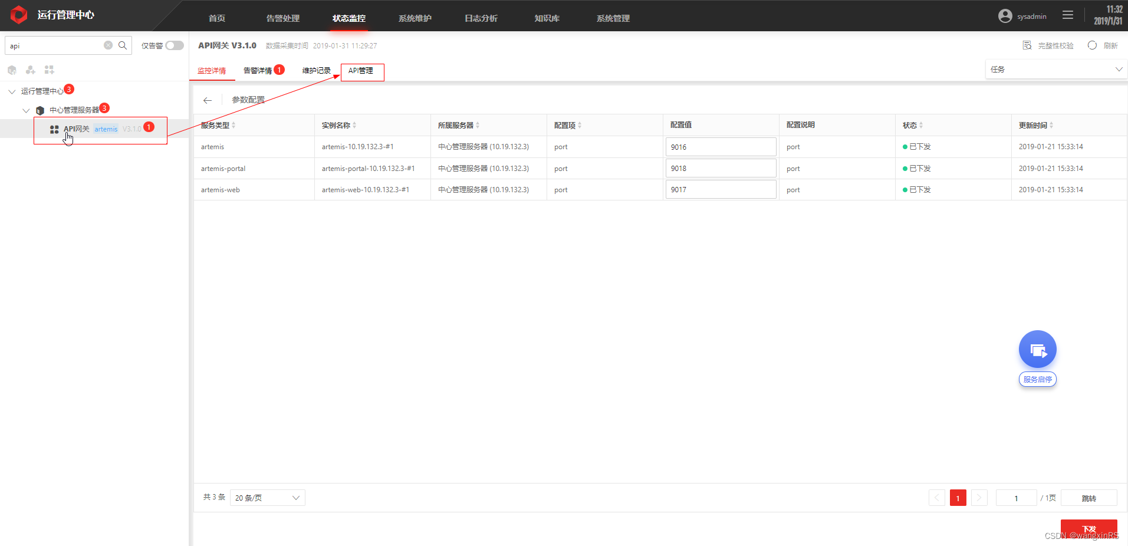Open 日志分析 in the top menu
Screen dimensions: 1128x546
point(481,18)
